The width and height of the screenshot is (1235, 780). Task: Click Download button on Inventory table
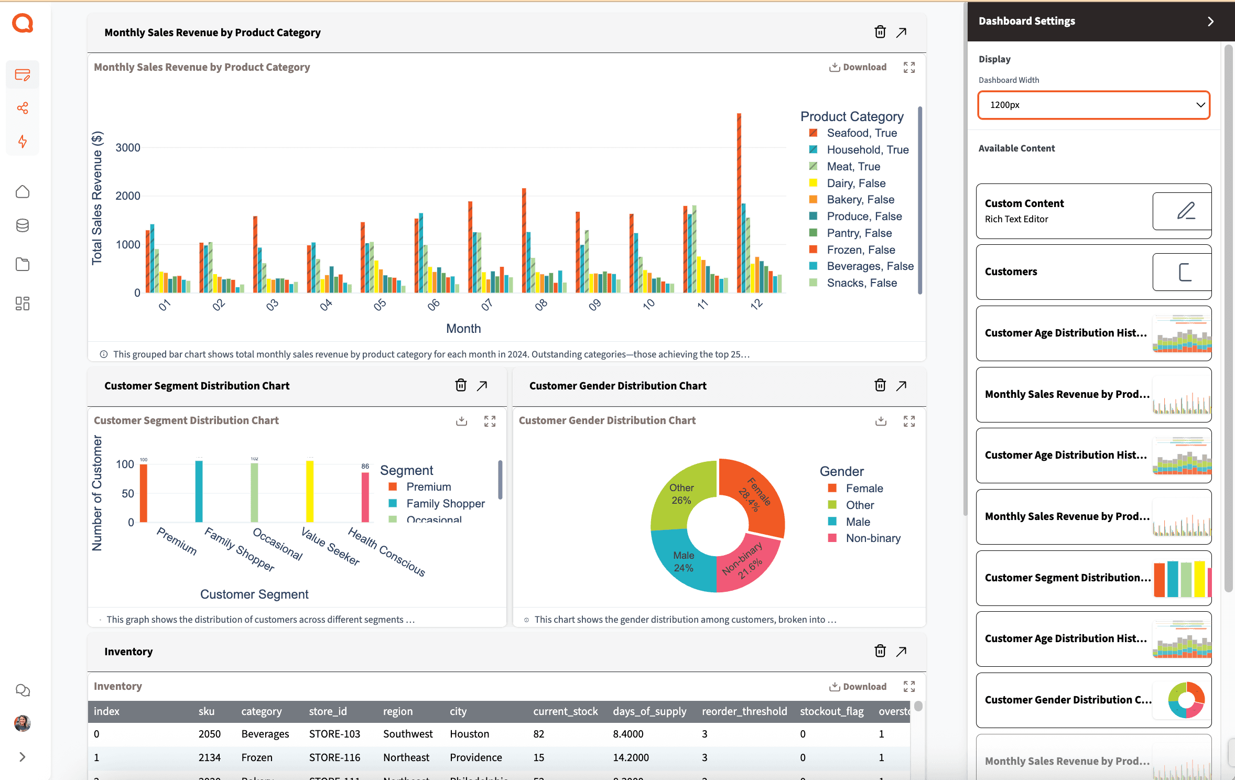click(x=858, y=687)
